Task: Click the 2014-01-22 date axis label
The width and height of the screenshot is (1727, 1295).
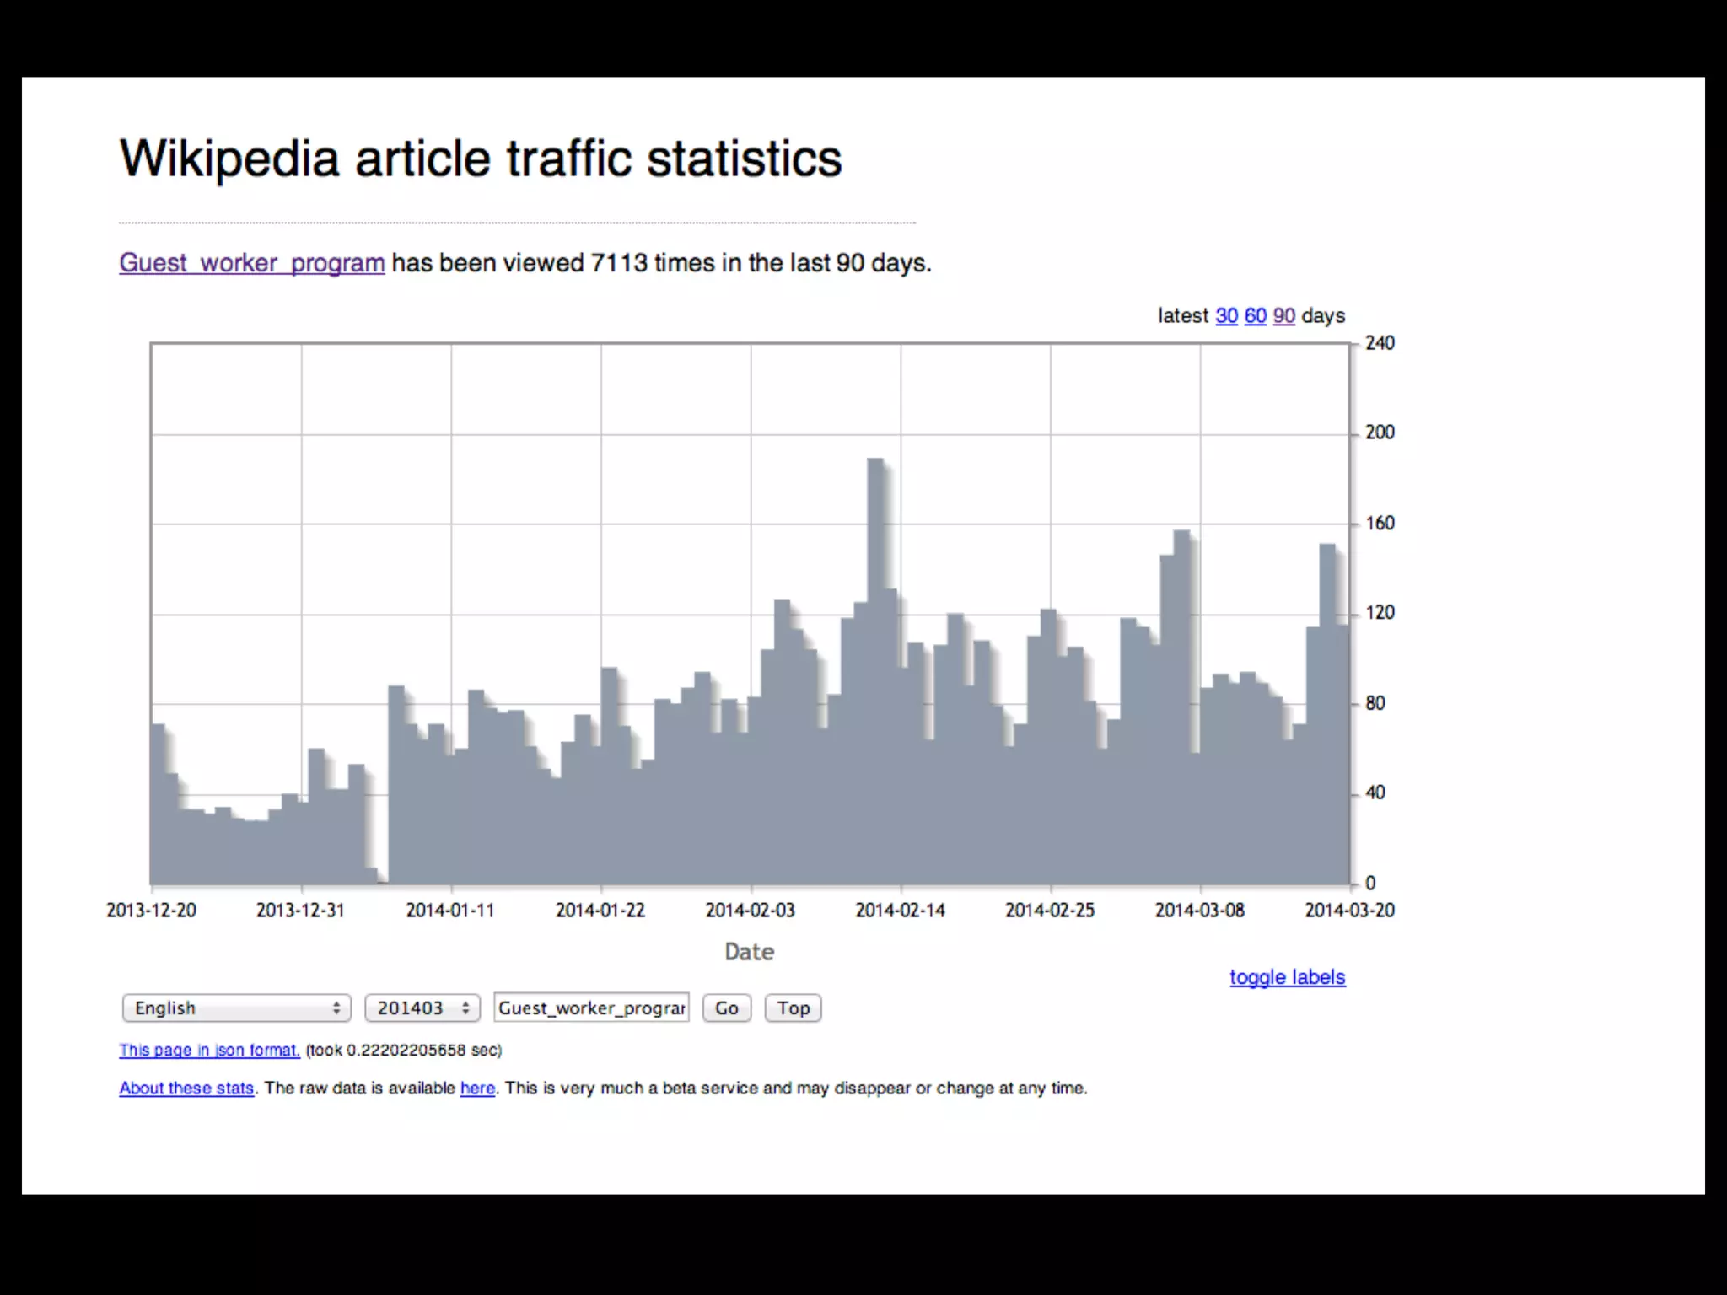Action: point(600,911)
